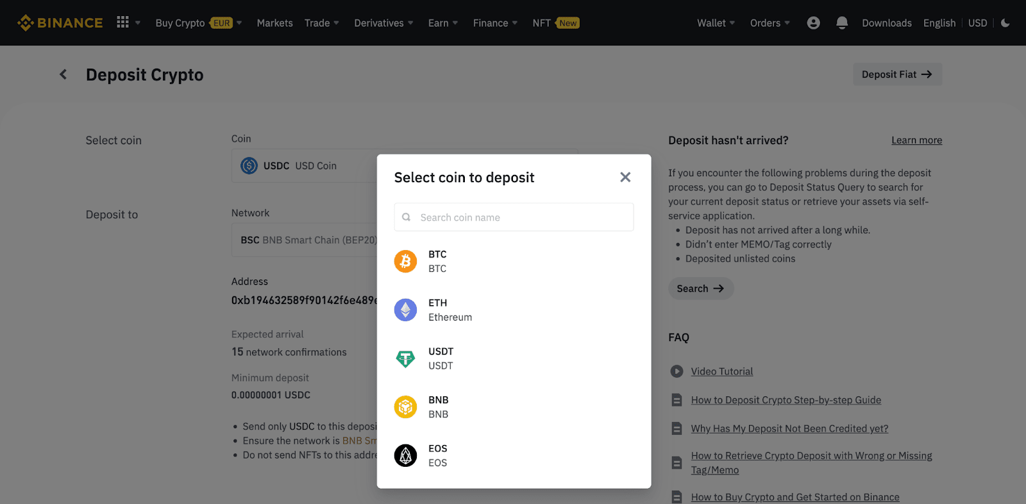Close the Select coin to deposit dialog
Image resolution: width=1026 pixels, height=504 pixels.
(x=625, y=177)
